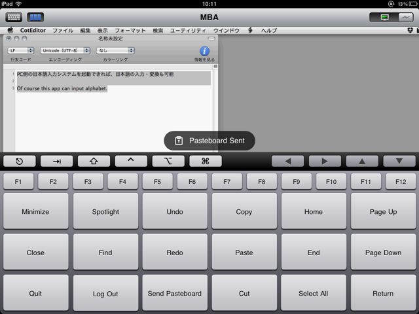
Task: Open the Unicode (UTF-8) encoding dropdown
Action: (65, 50)
